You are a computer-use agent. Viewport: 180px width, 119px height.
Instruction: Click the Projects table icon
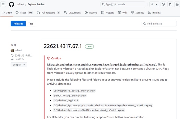(x=103, y=13)
